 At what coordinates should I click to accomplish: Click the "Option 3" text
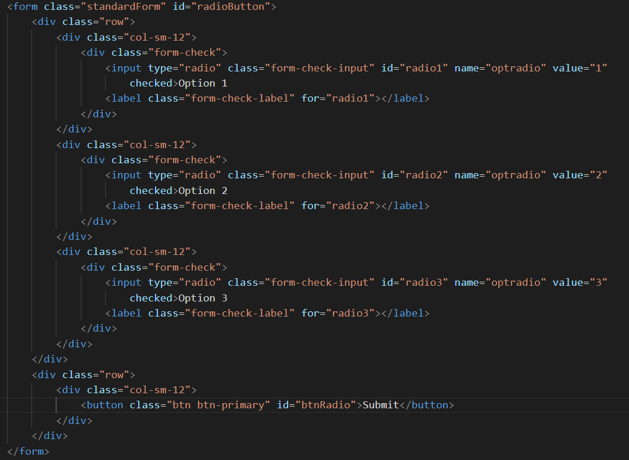[203, 298]
